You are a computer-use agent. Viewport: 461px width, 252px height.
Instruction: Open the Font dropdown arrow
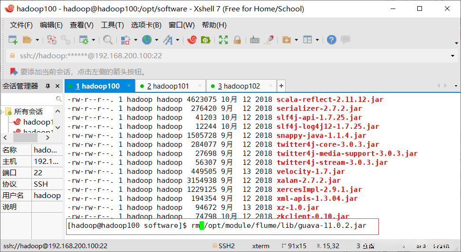click(178, 40)
